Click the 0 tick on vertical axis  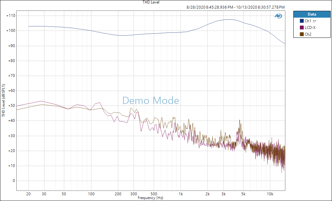click(x=14, y=181)
